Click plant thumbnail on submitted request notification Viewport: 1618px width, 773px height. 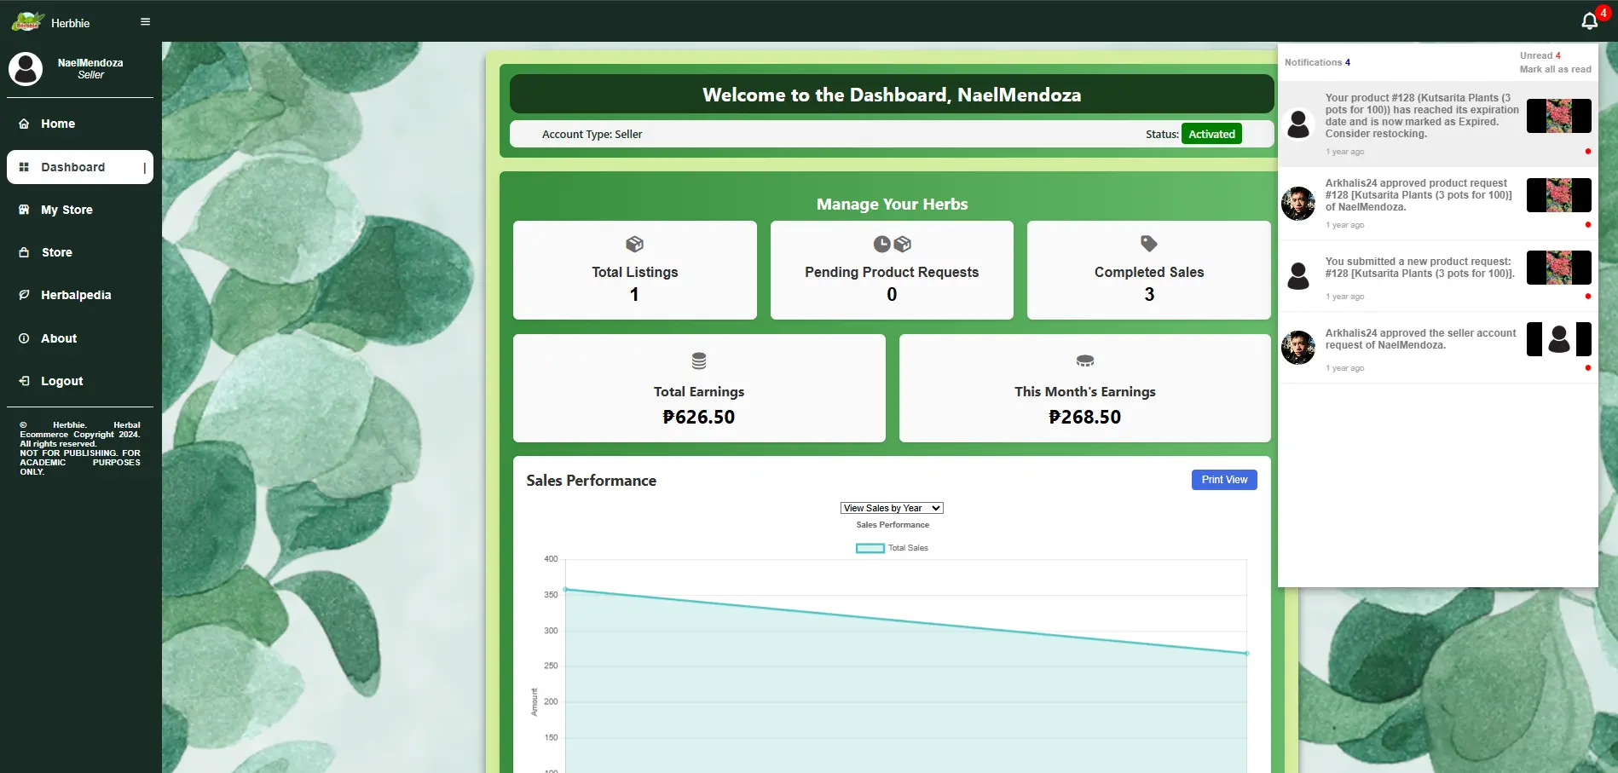tap(1558, 268)
